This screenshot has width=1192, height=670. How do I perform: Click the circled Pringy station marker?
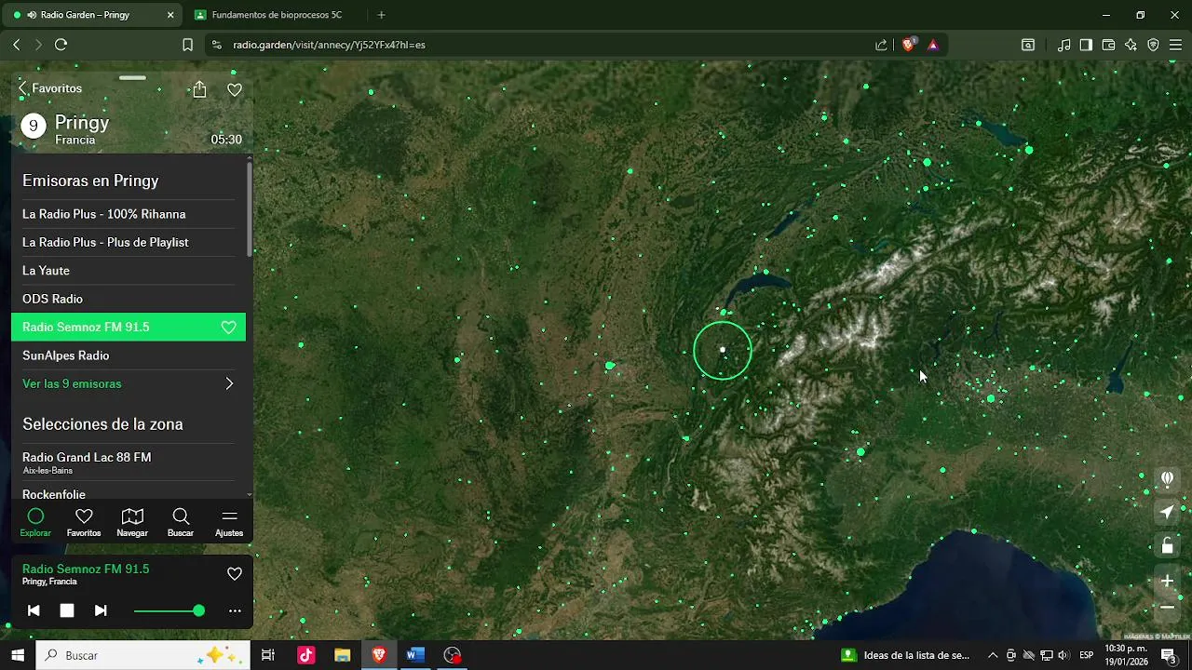[x=723, y=351]
